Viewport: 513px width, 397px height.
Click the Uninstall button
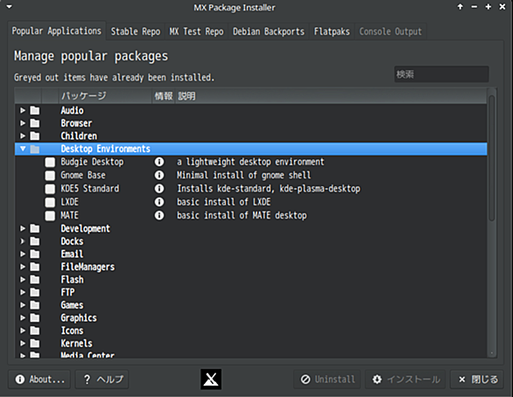[x=327, y=380]
